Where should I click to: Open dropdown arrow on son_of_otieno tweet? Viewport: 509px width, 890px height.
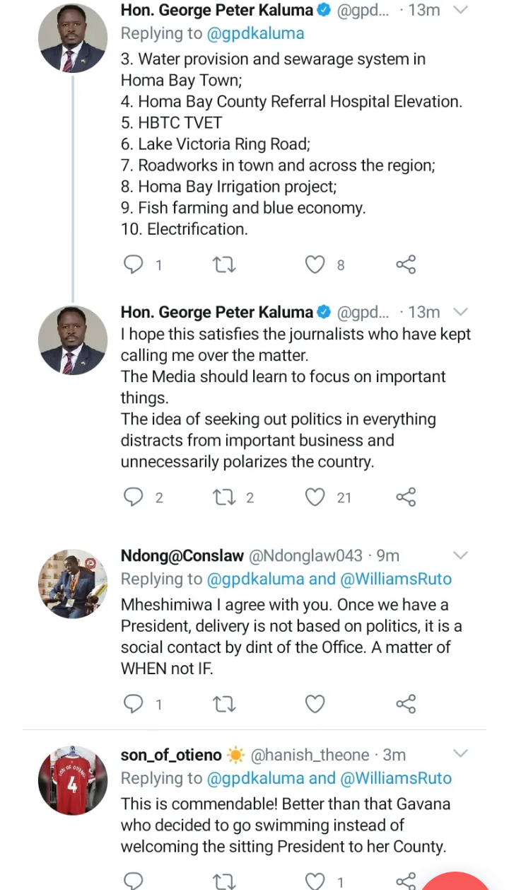coord(460,755)
